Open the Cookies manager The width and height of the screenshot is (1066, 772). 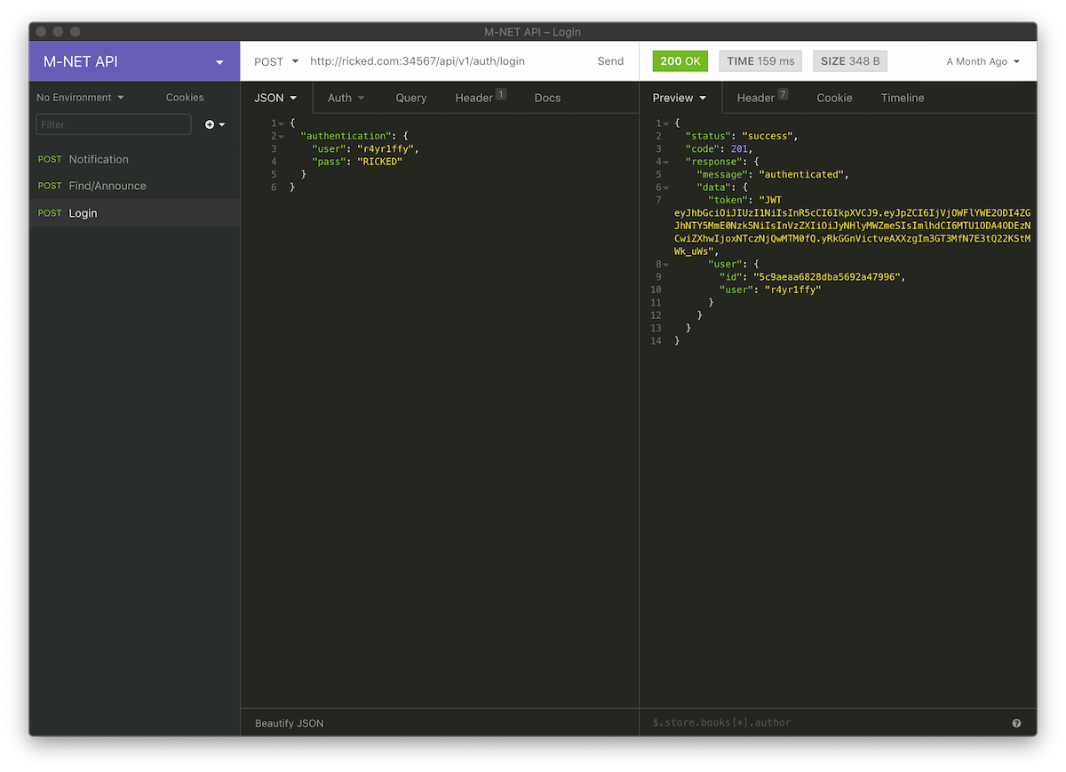coord(185,98)
